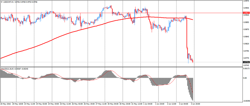This screenshot has width=250, height=106.
Task: Click the 0.9820 level on price scale
Action: point(246,43)
